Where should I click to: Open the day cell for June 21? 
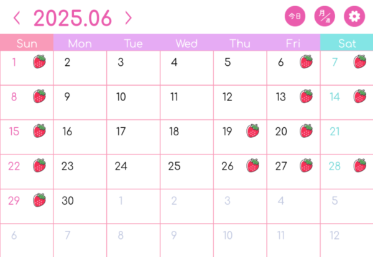point(347,137)
